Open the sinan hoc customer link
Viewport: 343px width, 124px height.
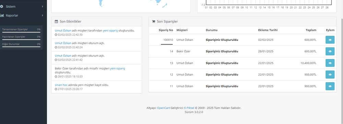point(61,85)
